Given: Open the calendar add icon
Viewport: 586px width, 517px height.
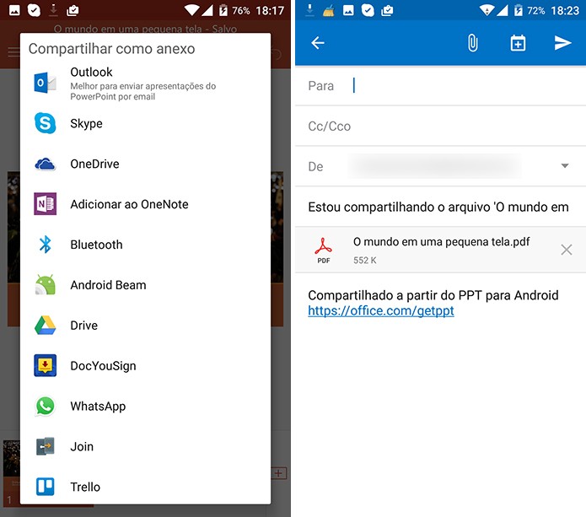Looking at the screenshot, I should 518,43.
